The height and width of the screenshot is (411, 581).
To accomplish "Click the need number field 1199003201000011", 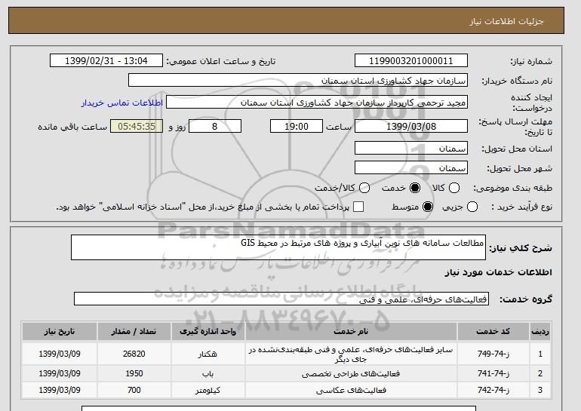I will (411, 61).
